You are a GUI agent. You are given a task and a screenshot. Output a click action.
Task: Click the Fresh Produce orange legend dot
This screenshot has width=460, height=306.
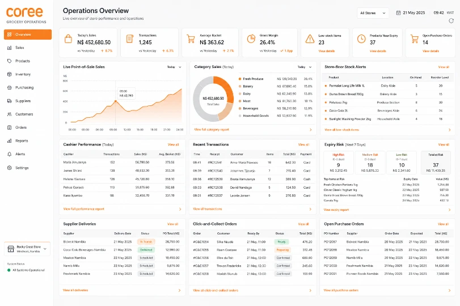click(x=240, y=79)
